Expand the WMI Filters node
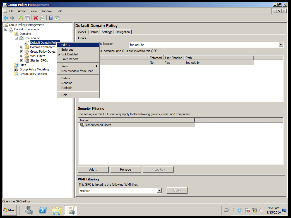The image size is (291, 218). 21,56
